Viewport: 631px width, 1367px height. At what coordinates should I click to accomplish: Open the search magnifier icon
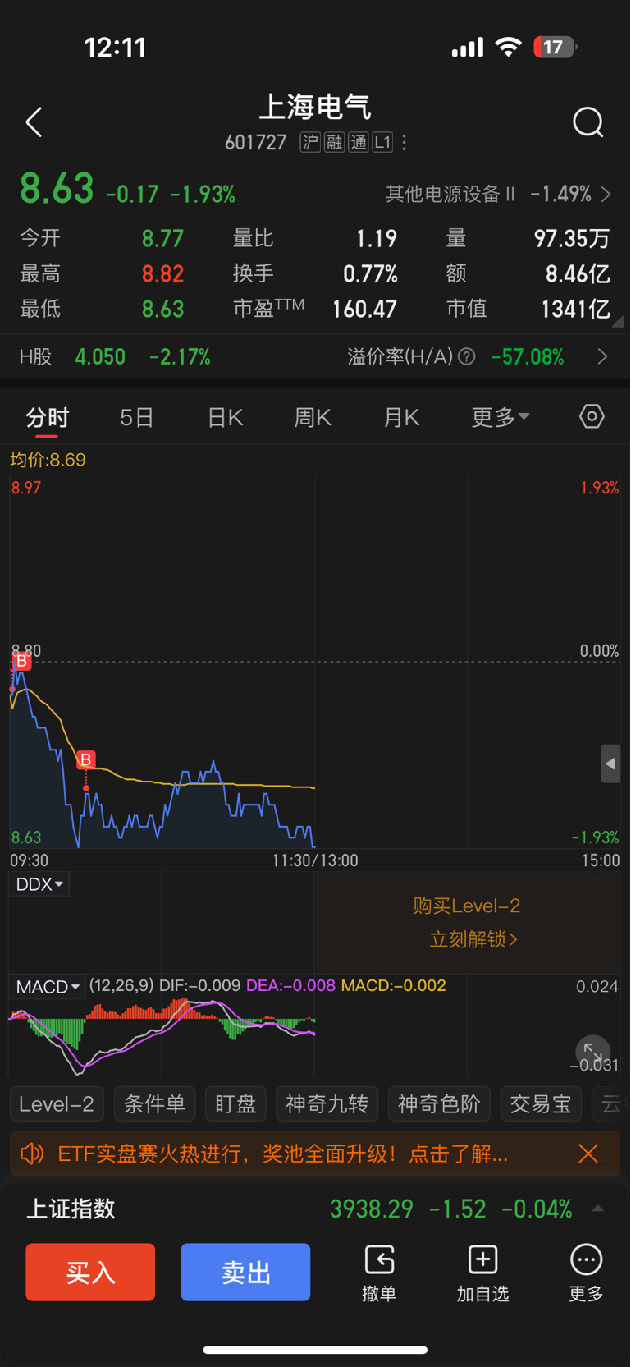588,122
